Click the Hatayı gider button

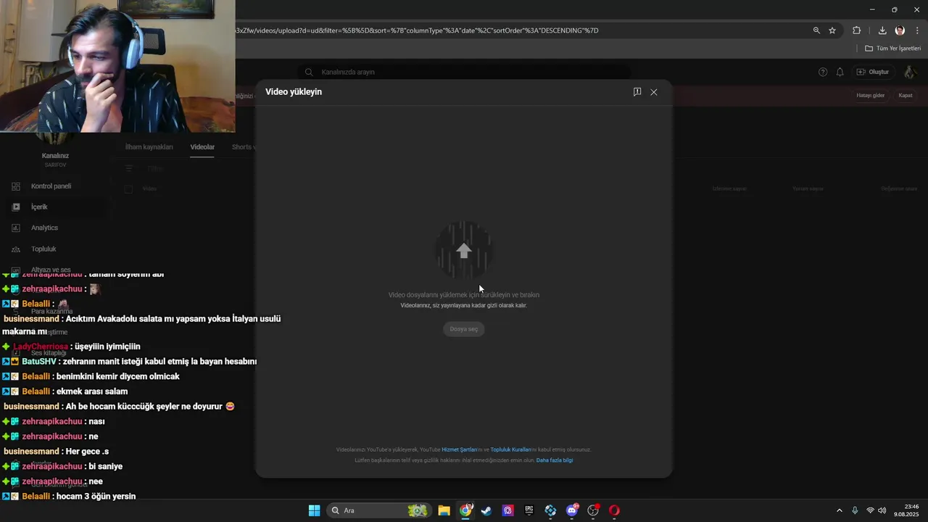[x=871, y=95]
